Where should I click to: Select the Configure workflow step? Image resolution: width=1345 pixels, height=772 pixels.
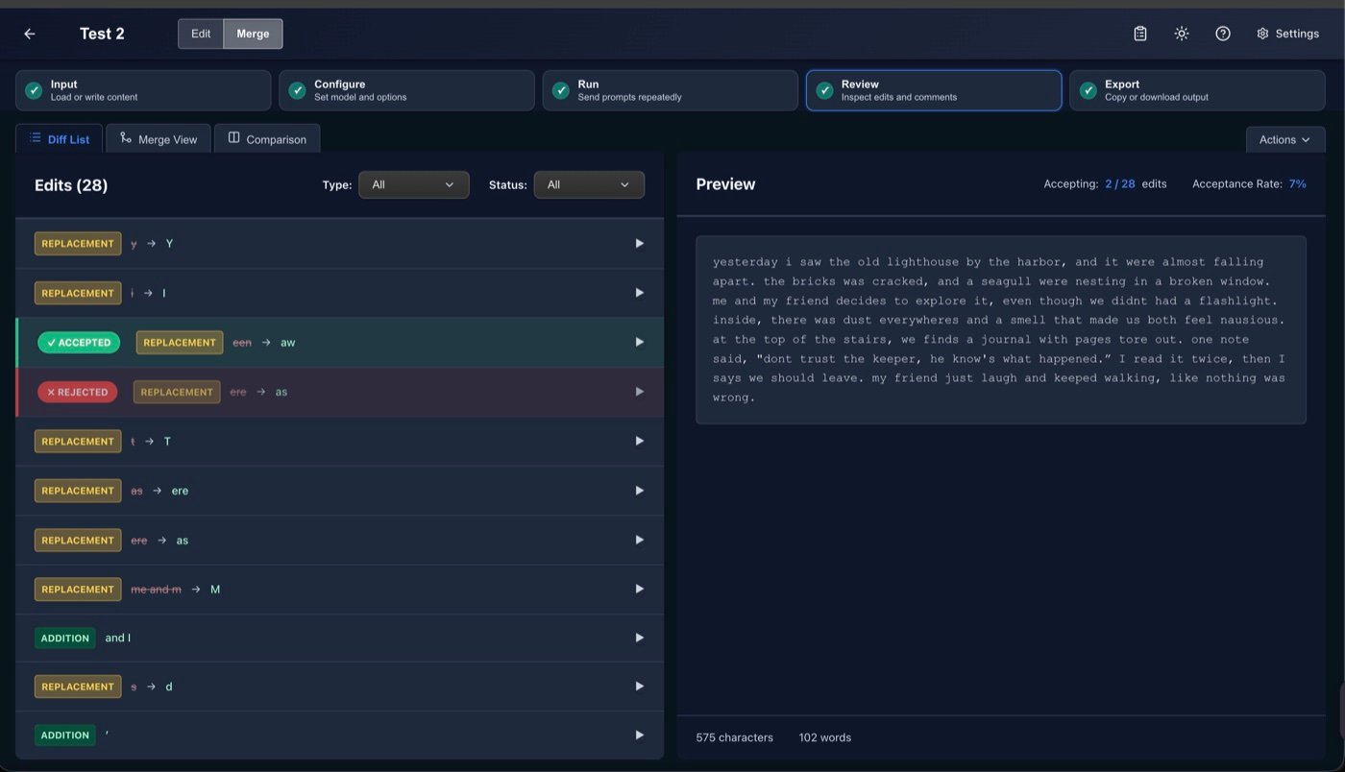point(405,90)
